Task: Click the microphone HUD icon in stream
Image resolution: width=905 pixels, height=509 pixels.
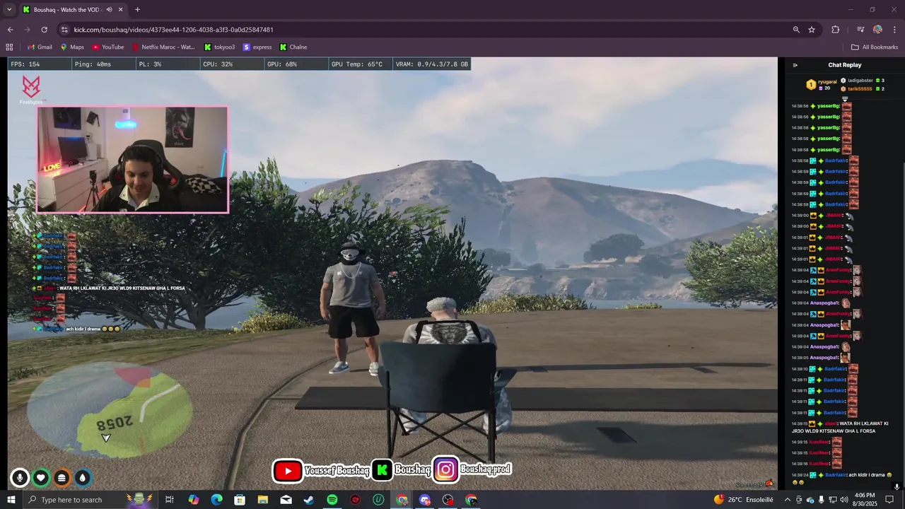Action: coord(20,478)
